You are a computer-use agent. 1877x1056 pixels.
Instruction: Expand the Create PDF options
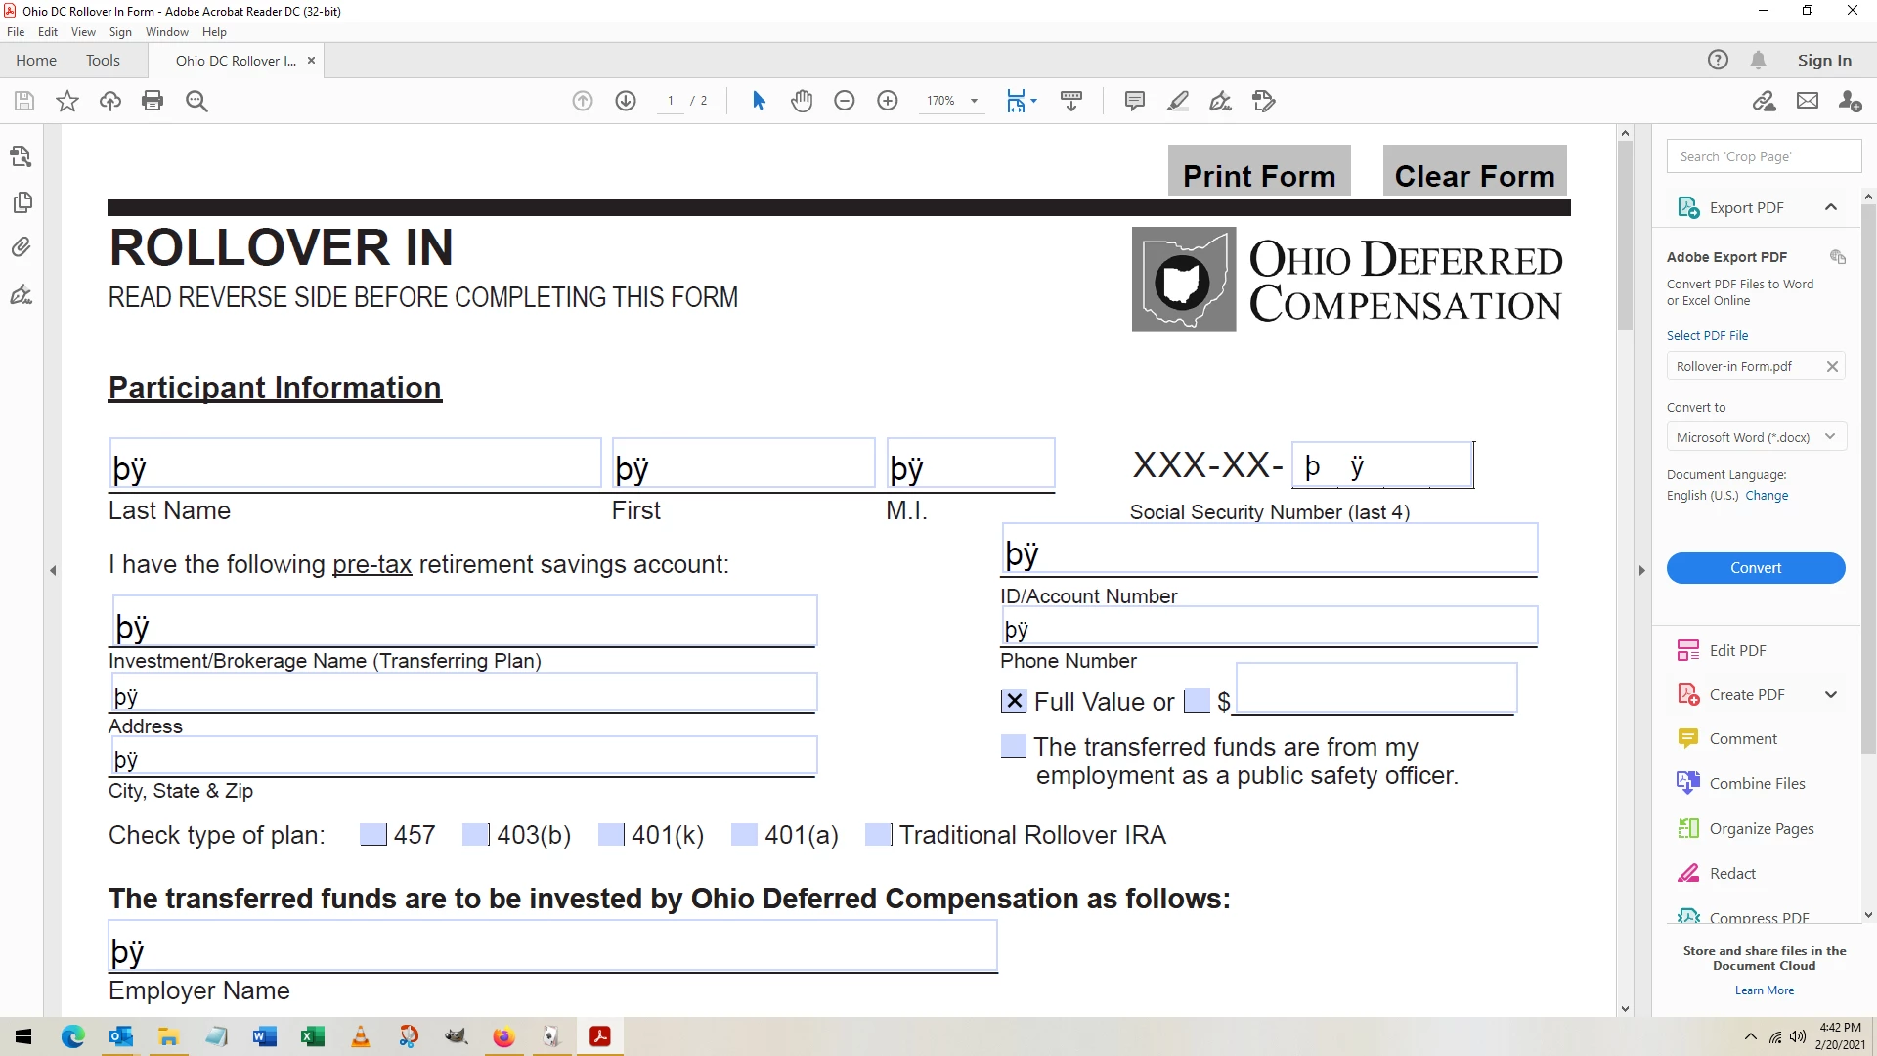(1831, 694)
